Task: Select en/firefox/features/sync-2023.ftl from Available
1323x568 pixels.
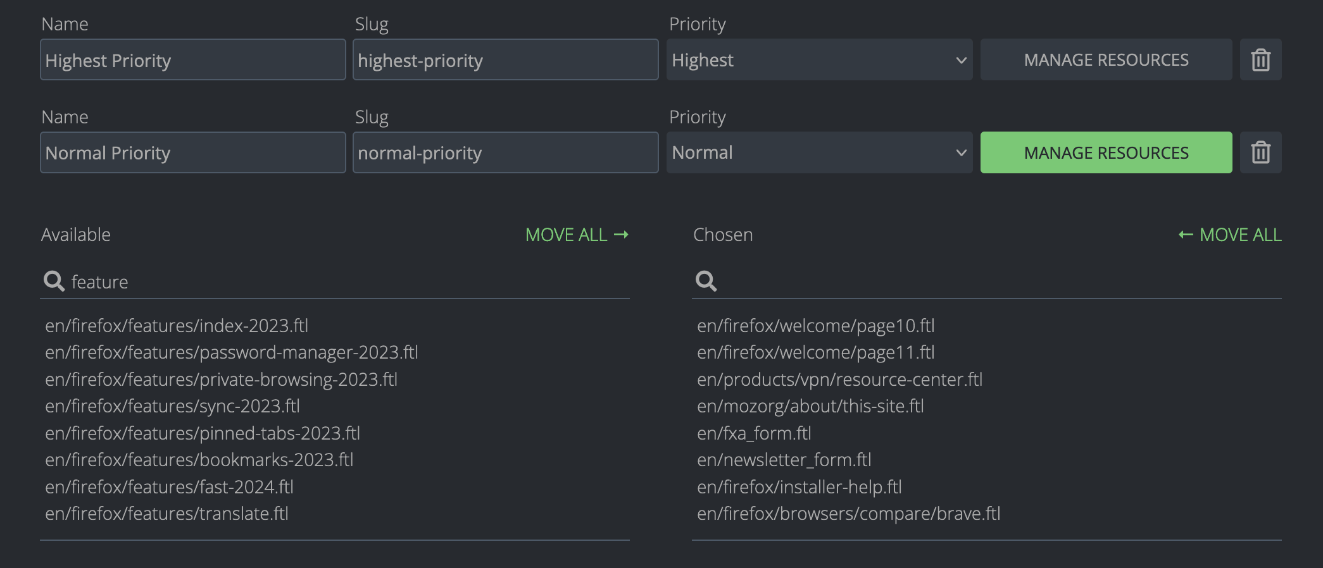Action: tap(172, 406)
